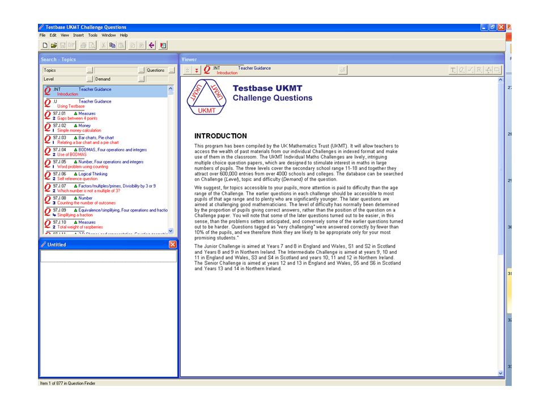
Task: Click the 'Item 1 of 877 in Question Finder' status text
Action: [x=67, y=384]
